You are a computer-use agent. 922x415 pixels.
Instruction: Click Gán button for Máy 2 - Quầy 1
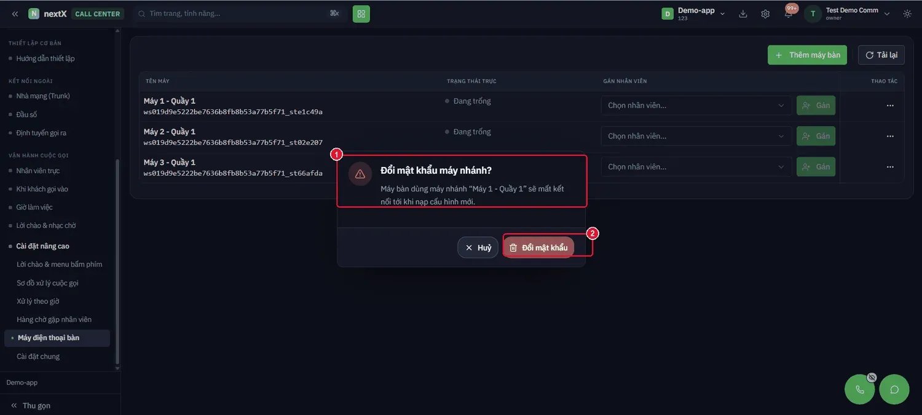816,136
